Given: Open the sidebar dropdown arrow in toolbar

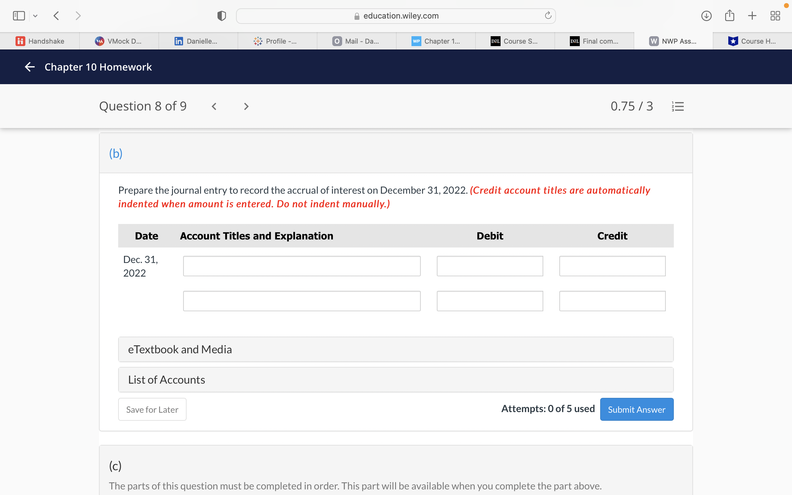Looking at the screenshot, I should [x=35, y=16].
